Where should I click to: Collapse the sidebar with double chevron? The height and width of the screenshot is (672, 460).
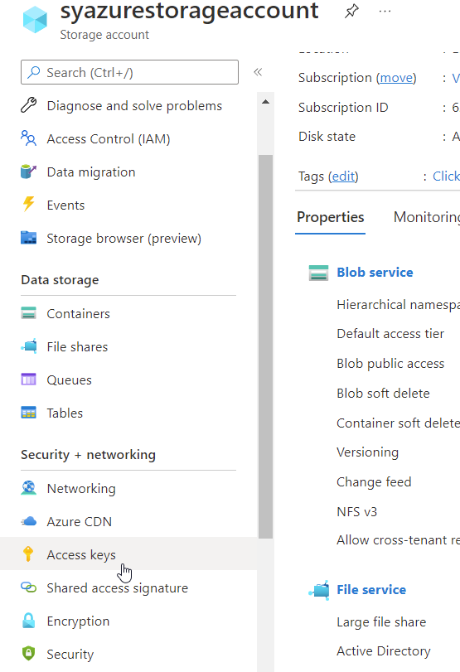point(258,72)
